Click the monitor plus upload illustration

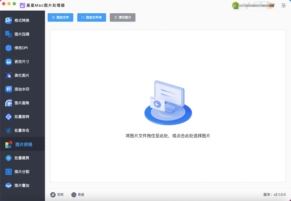[x=168, y=102]
